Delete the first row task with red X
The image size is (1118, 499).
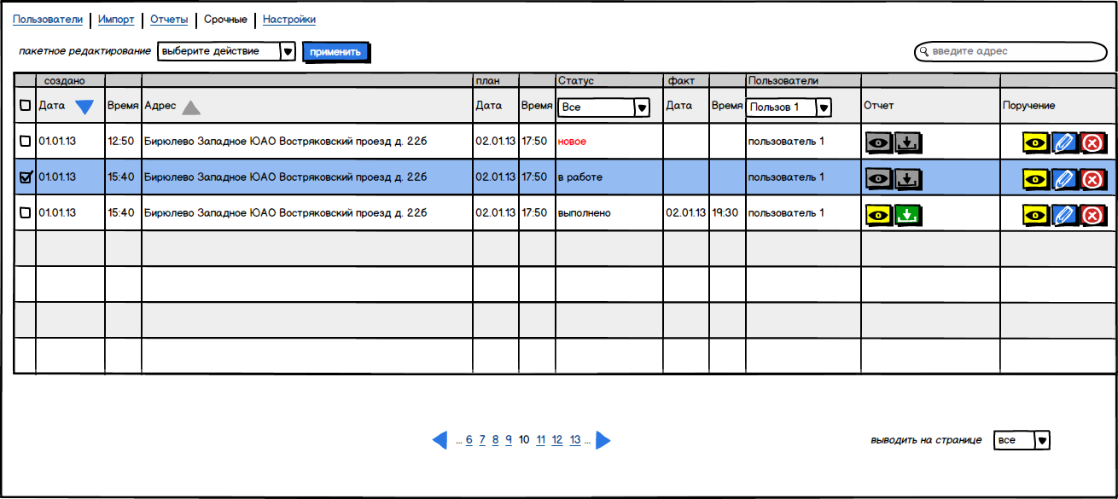(1092, 142)
